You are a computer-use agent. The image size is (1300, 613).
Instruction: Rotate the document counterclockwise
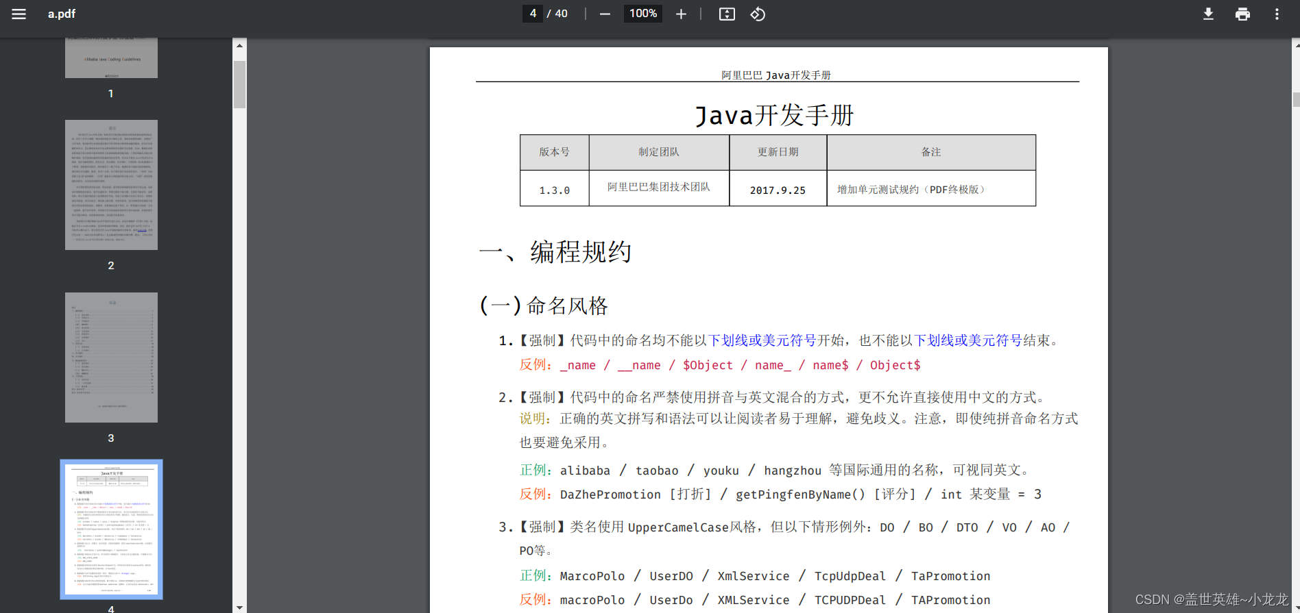point(758,14)
